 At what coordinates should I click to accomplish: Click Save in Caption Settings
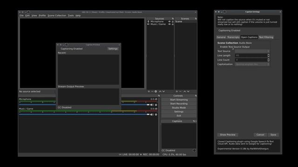(x=273, y=135)
